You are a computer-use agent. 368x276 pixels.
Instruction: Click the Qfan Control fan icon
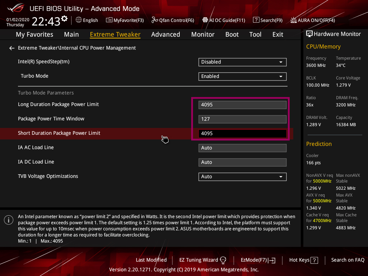coord(155,20)
